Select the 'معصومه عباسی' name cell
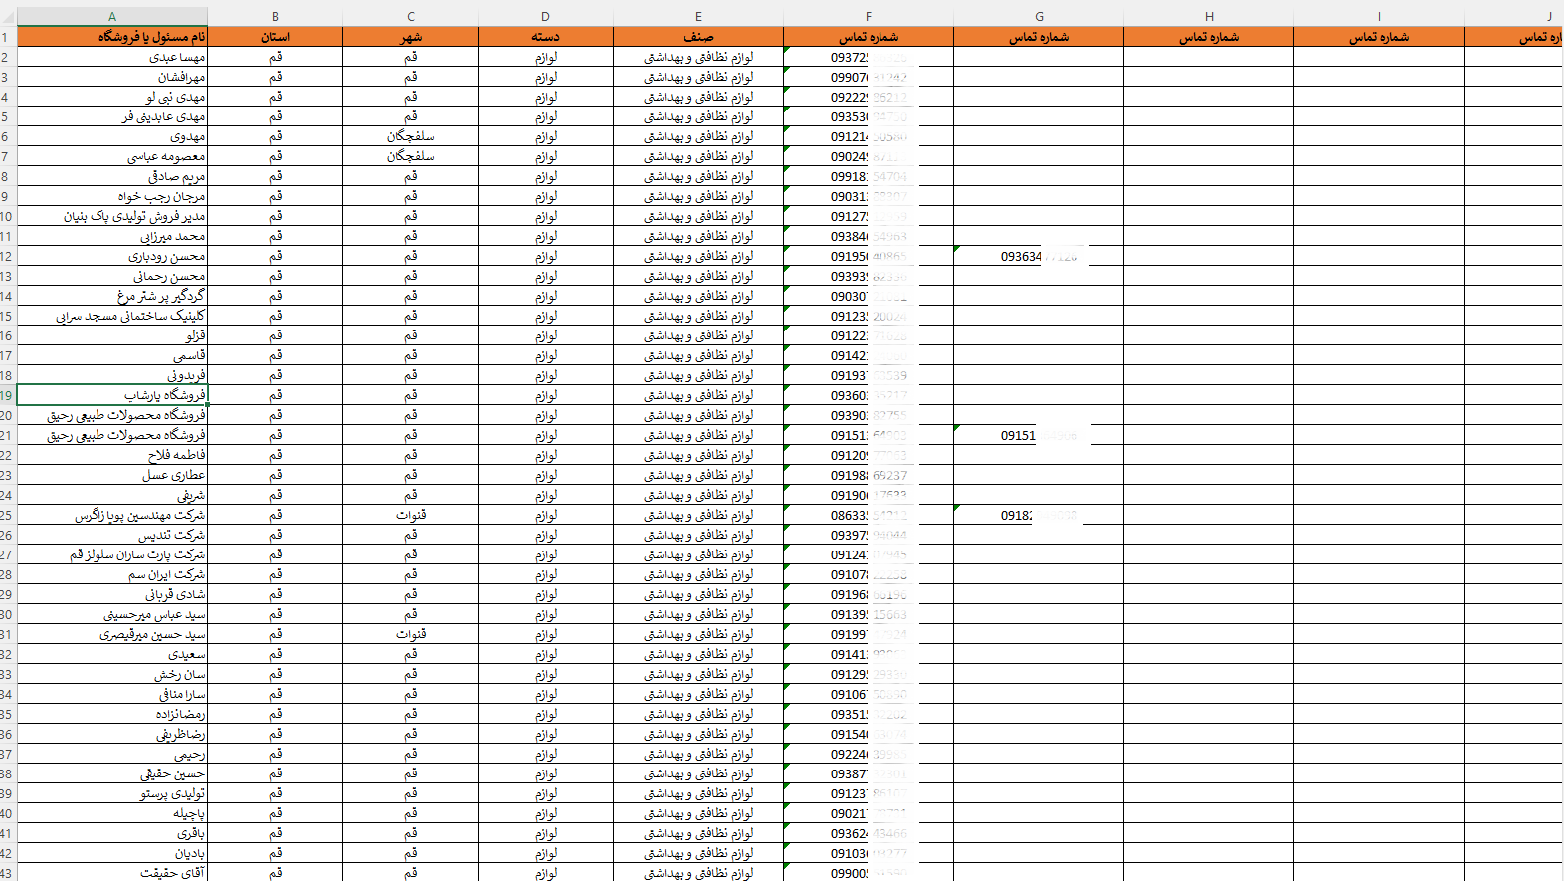The image size is (1564, 881). click(112, 156)
